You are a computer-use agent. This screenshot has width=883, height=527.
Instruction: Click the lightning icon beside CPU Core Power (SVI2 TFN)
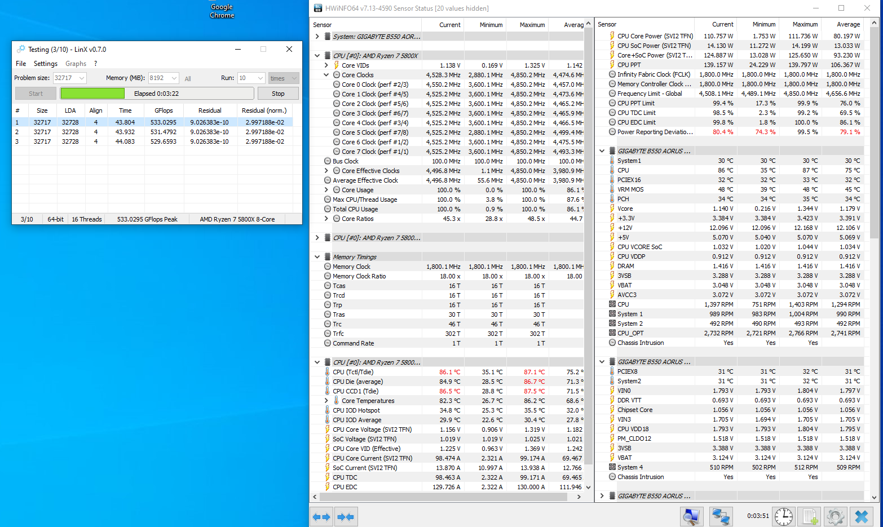(x=612, y=36)
